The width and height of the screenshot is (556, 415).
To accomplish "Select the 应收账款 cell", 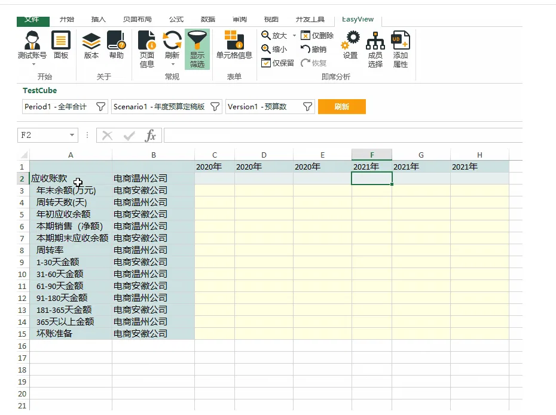I will point(71,179).
